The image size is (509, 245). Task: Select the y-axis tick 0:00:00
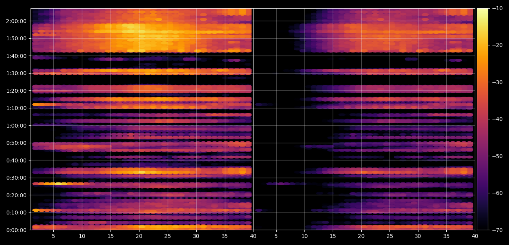tap(17, 230)
